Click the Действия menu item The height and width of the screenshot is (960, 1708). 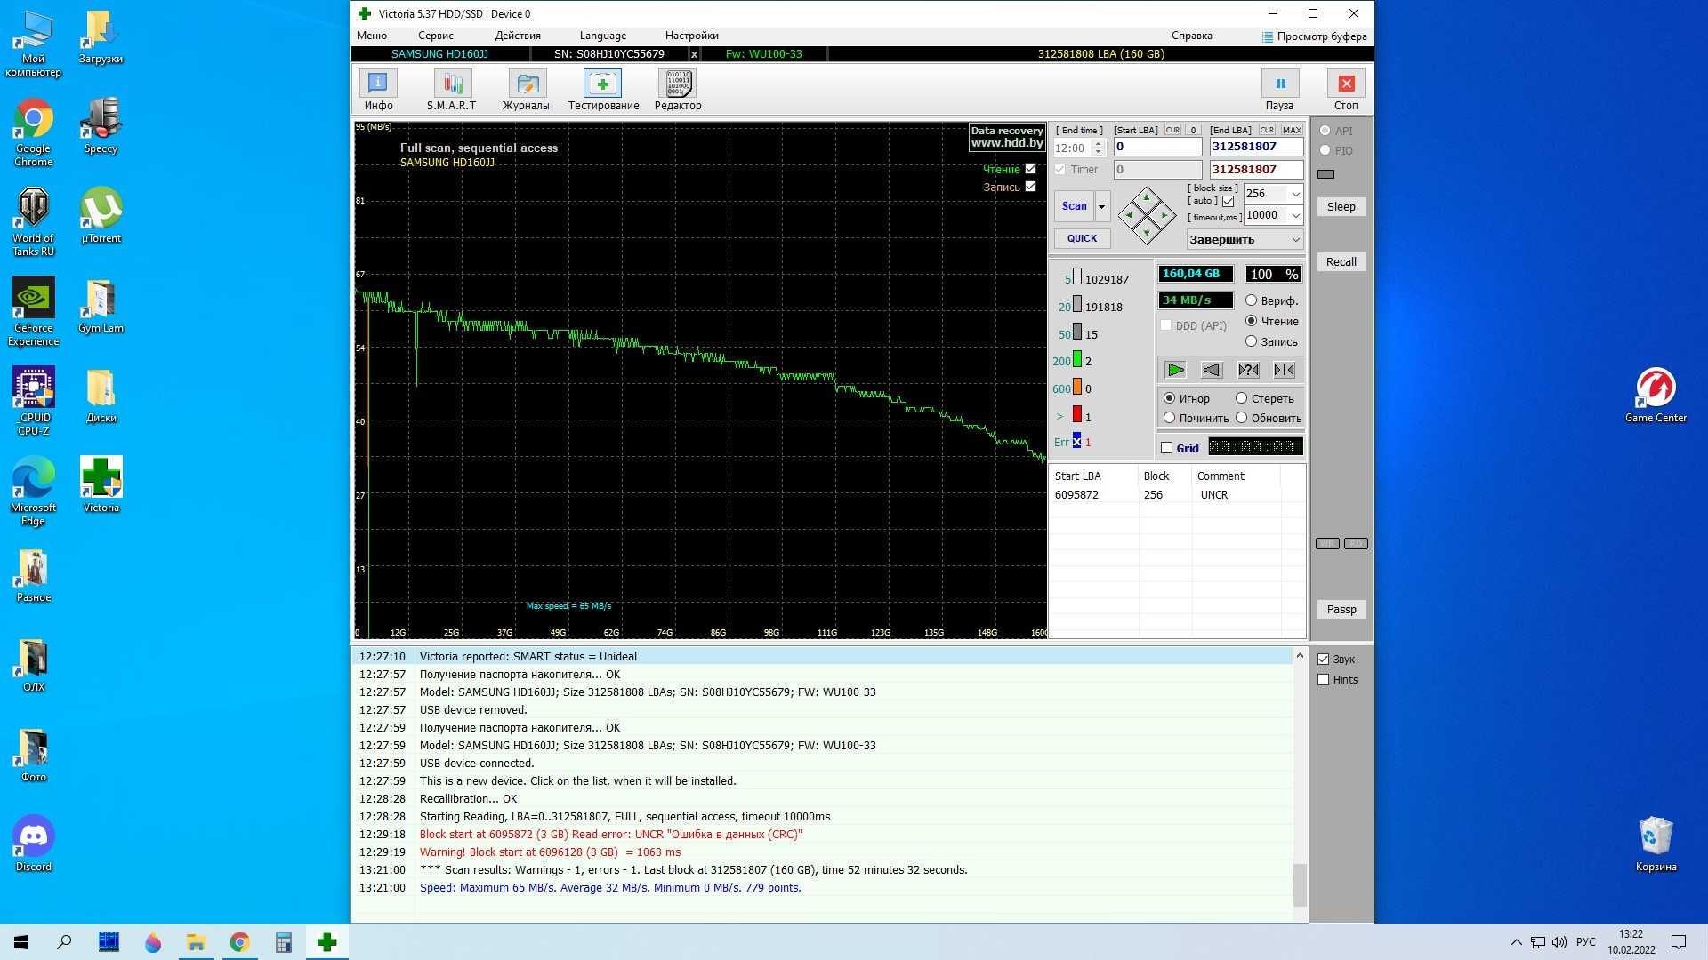point(516,36)
